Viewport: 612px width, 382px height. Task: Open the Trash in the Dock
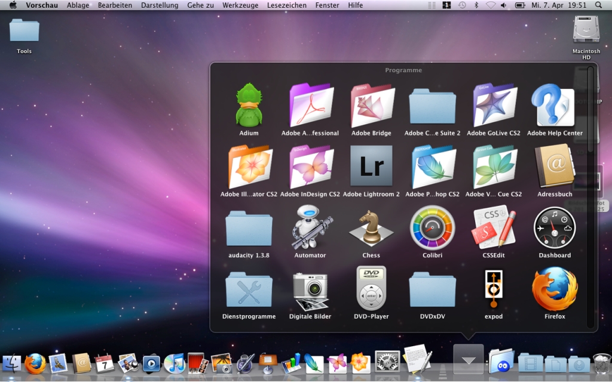(x=601, y=363)
